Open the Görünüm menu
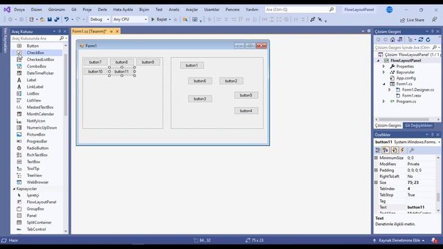443x249 pixels. [x=57, y=10]
